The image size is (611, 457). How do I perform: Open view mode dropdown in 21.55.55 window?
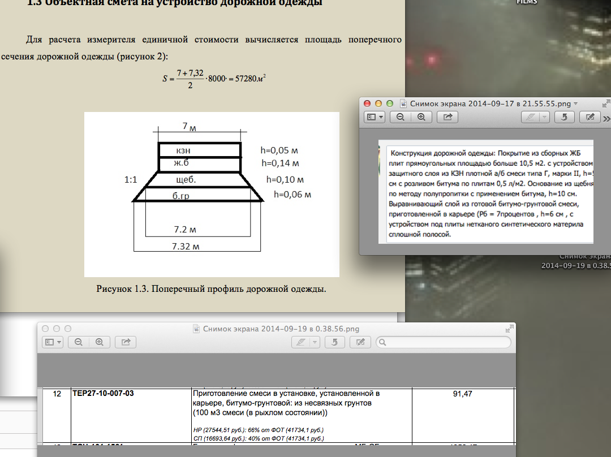click(x=375, y=117)
